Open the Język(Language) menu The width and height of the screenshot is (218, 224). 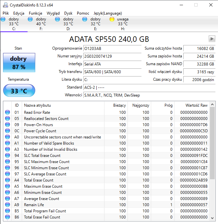point(108,13)
